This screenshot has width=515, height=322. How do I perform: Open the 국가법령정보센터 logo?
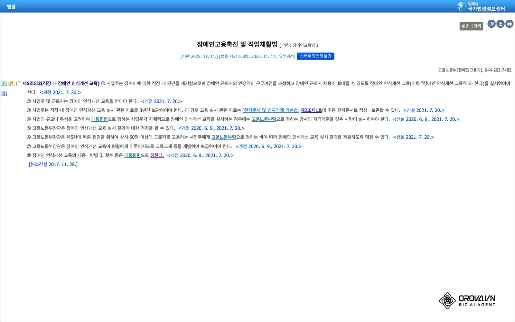point(481,6)
